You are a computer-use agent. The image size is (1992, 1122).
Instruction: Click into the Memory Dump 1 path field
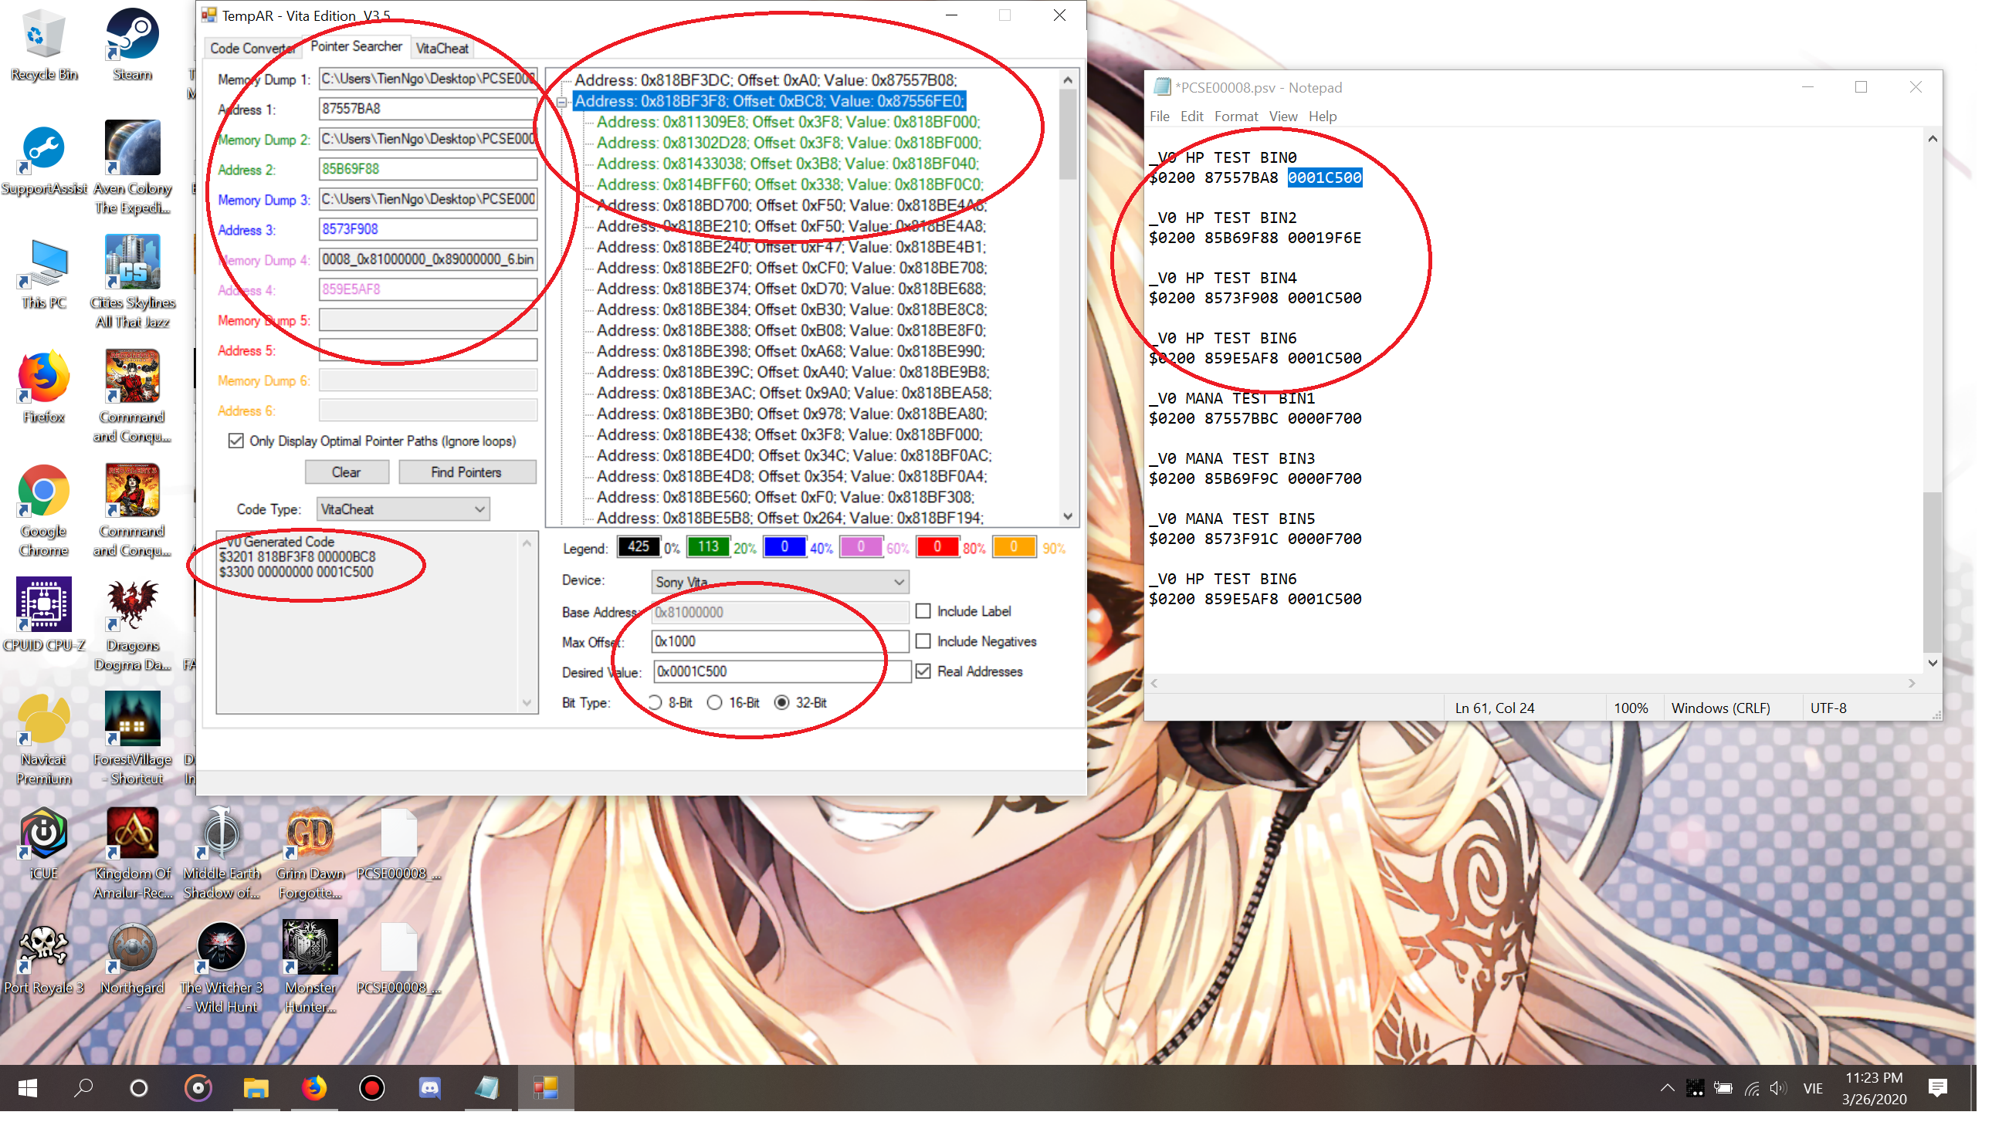428,79
